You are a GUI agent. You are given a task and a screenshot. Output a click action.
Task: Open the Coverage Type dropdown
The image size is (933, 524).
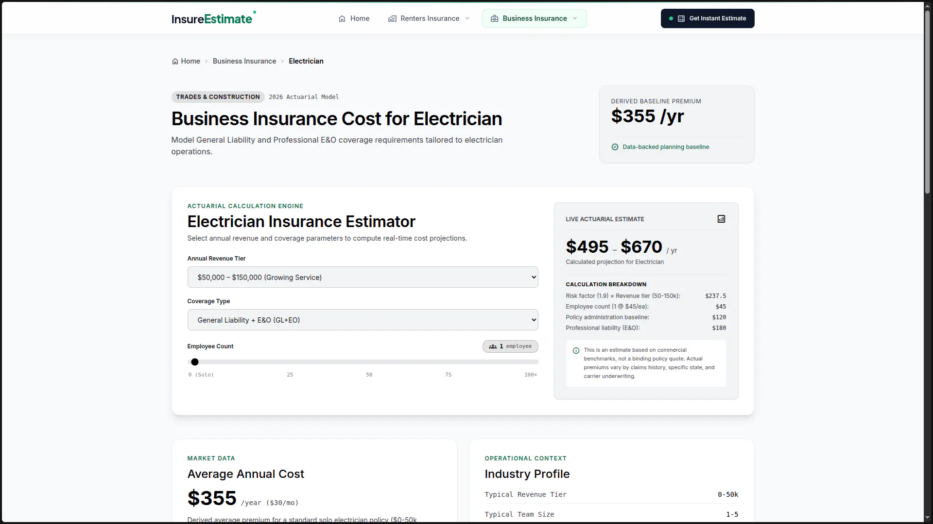363,320
